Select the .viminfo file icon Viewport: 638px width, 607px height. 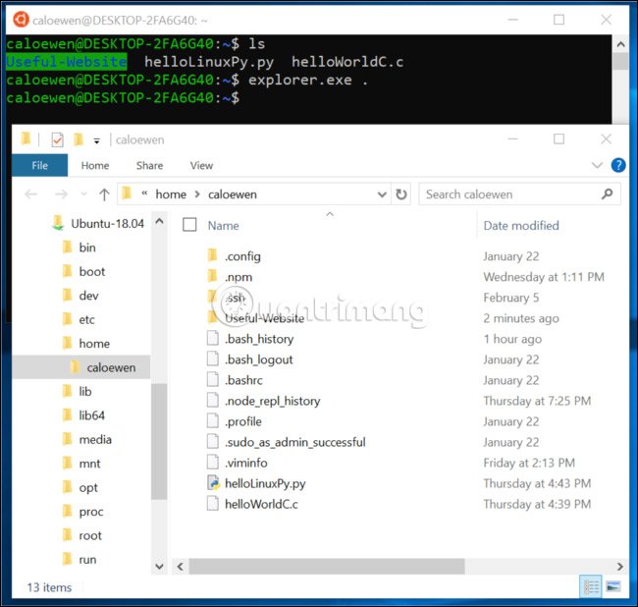point(213,463)
